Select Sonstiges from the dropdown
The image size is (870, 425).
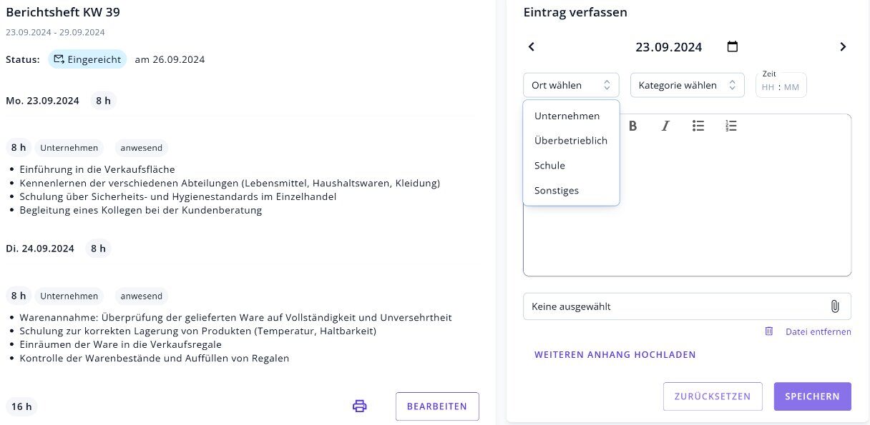point(557,191)
